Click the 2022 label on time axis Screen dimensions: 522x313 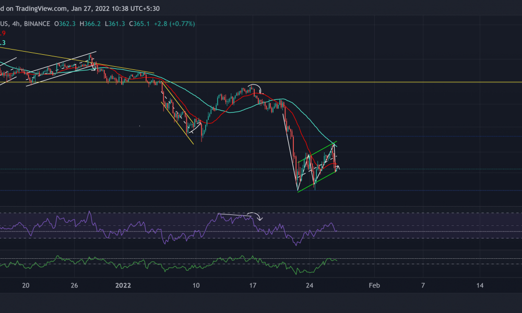(x=123, y=285)
